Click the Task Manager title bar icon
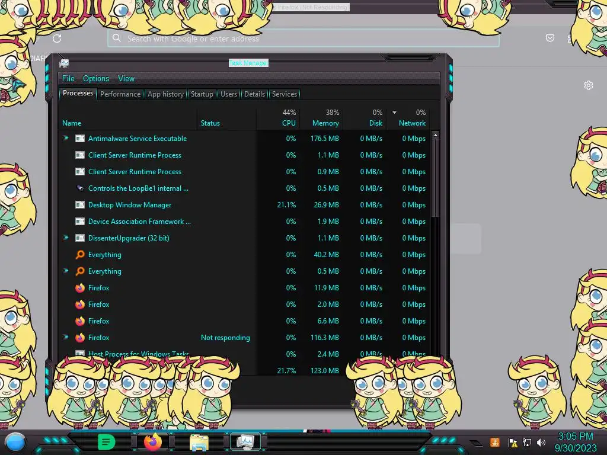The image size is (607, 455). 64,63
